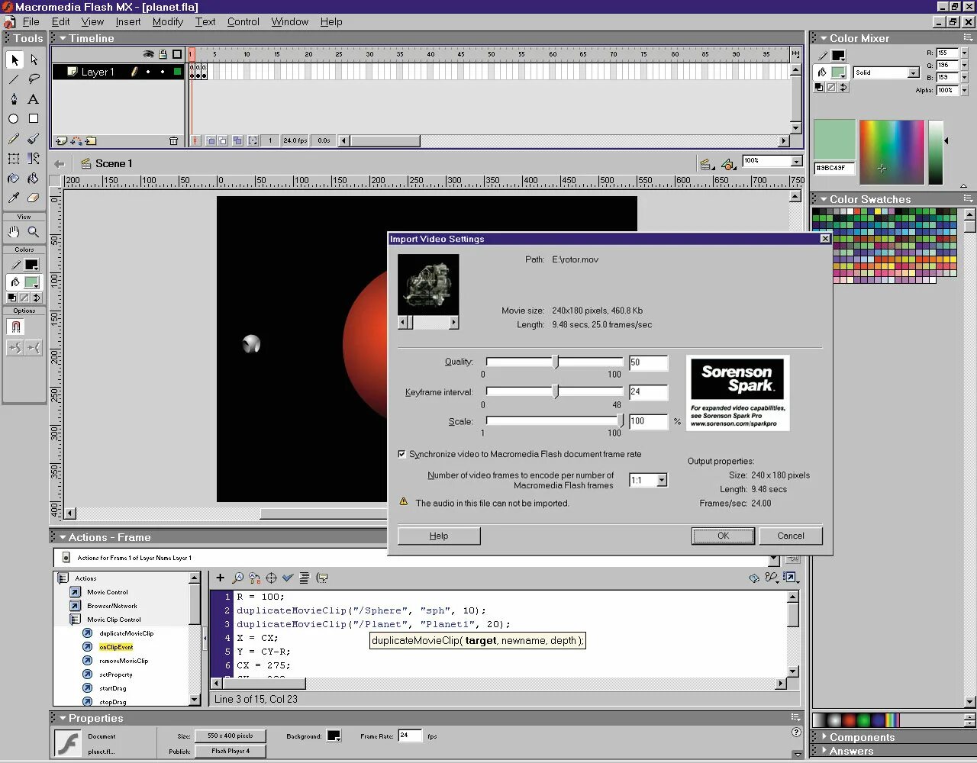This screenshot has width=977, height=763.
Task: Toggle lock all layers padlock icon
Action: (x=163, y=54)
